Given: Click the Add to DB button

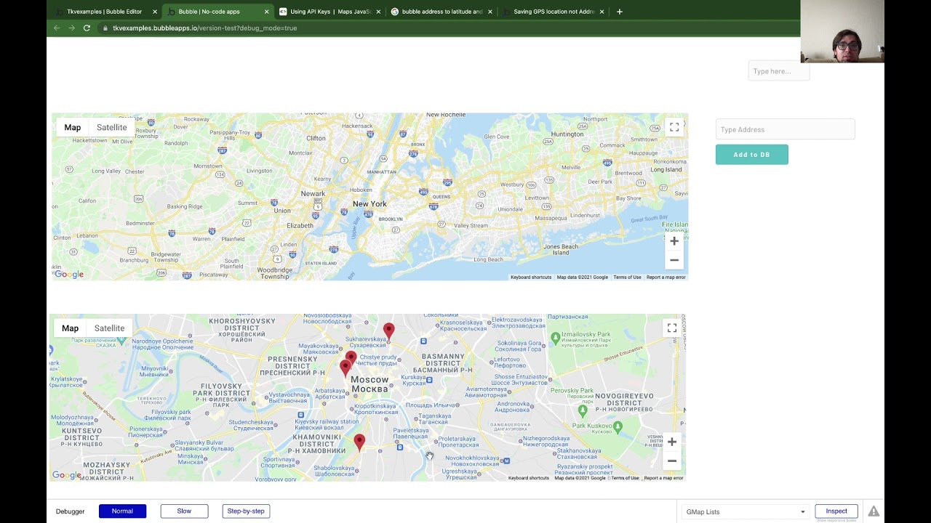Looking at the screenshot, I should coord(751,155).
